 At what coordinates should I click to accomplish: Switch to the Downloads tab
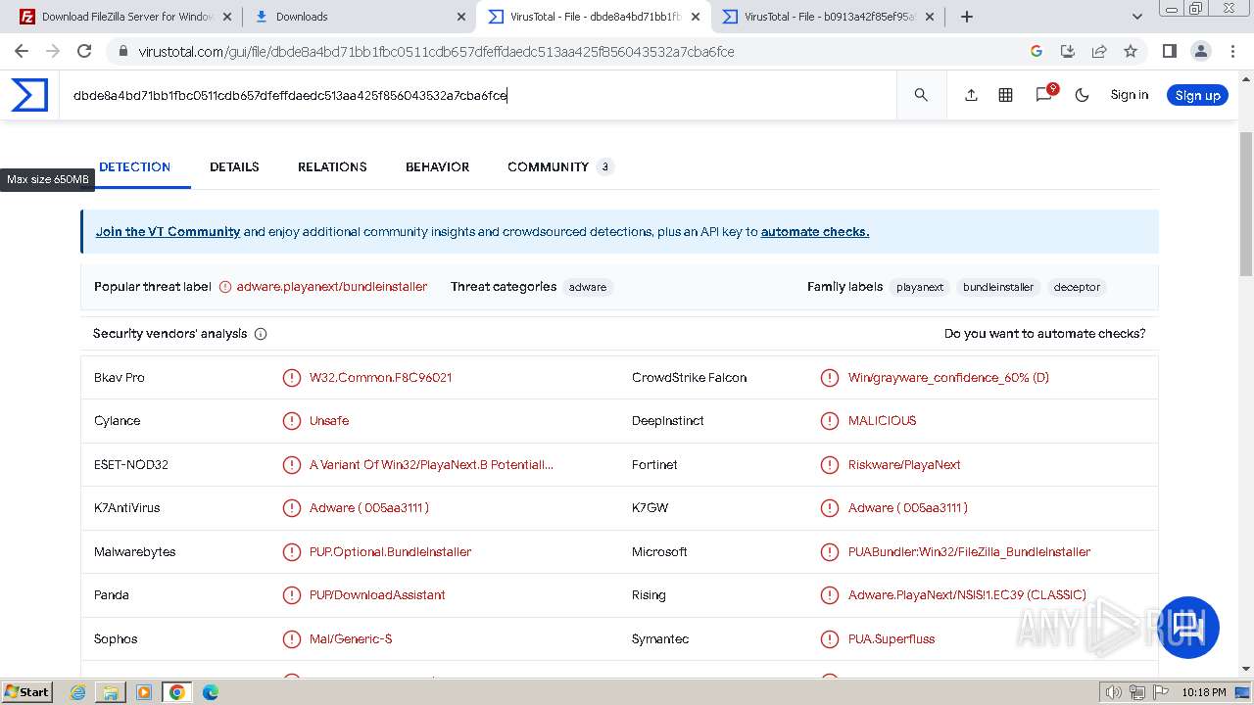coord(359,17)
